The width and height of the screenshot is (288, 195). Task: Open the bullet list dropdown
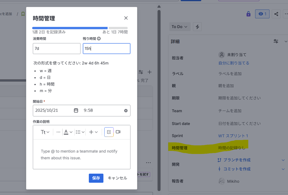[80, 132]
